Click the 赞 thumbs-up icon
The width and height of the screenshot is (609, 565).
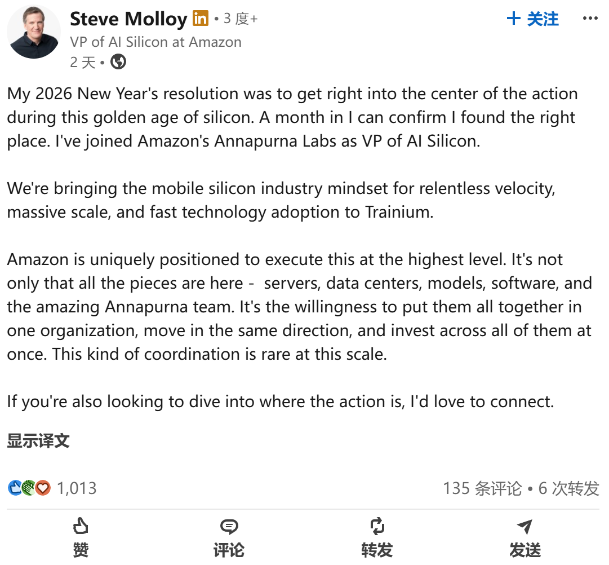tap(81, 527)
